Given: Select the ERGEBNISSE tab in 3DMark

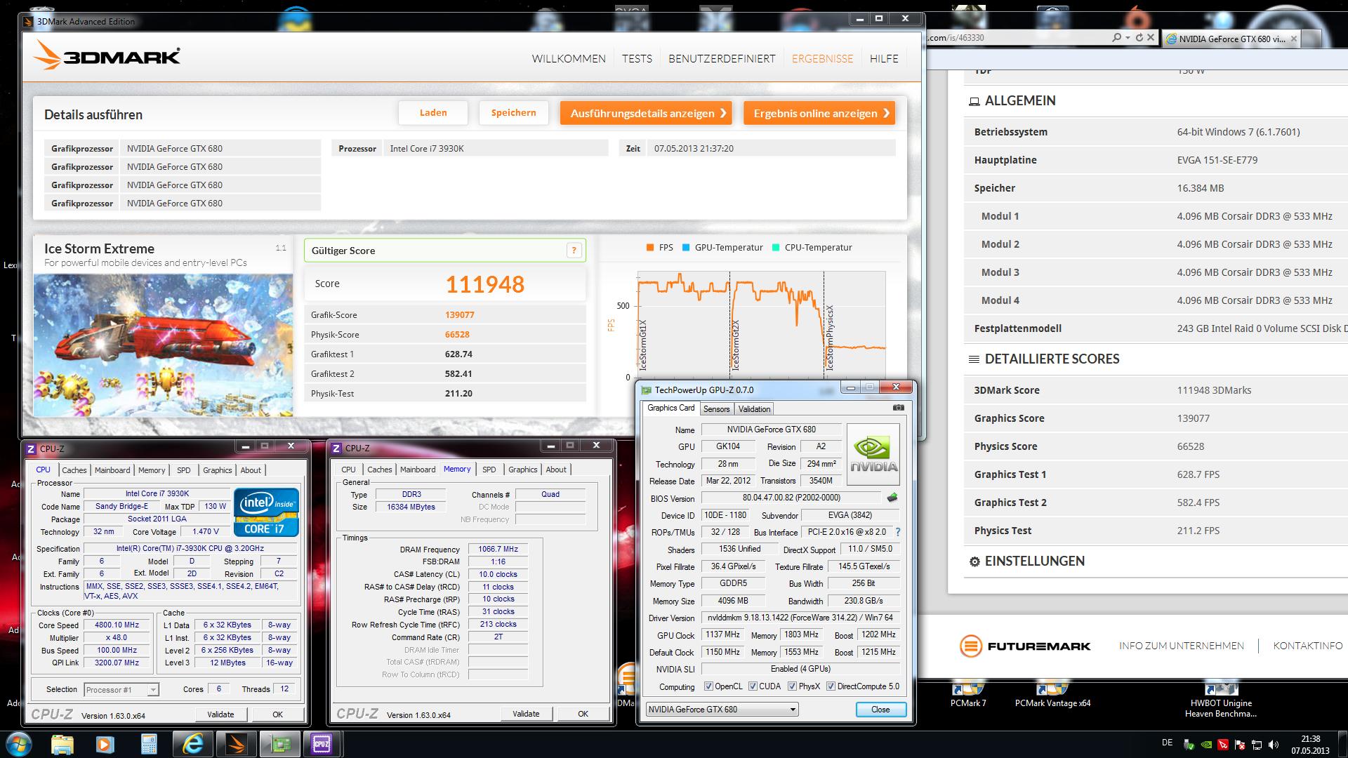Looking at the screenshot, I should pos(822,59).
